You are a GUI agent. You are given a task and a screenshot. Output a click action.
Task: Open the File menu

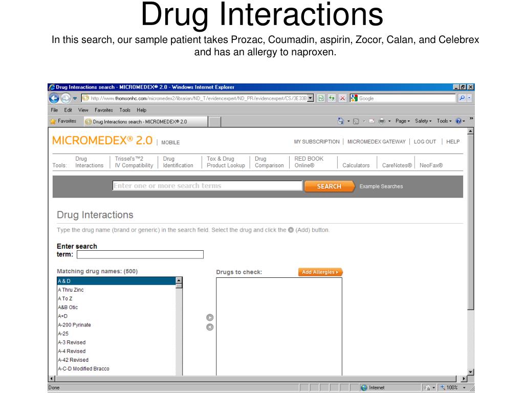[54, 110]
